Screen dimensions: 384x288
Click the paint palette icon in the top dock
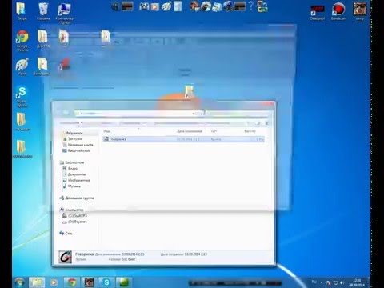tap(166, 6)
